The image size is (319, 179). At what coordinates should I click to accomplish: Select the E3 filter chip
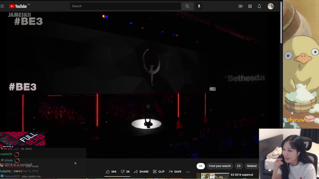239,166
